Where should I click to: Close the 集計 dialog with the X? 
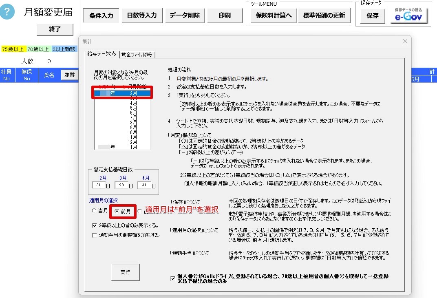[x=405, y=41]
